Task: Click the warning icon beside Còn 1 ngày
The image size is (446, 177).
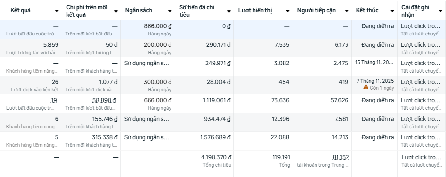Action: click(366, 87)
